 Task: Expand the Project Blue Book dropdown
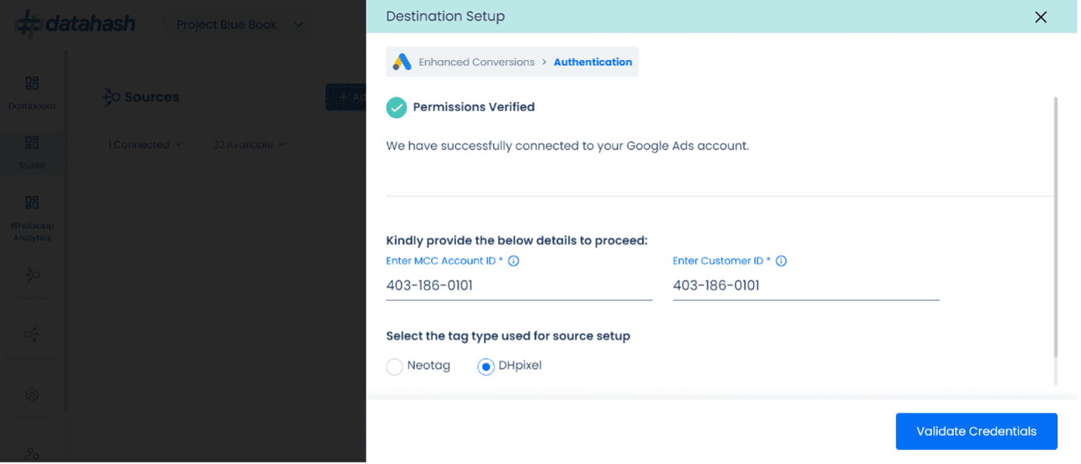[x=241, y=25]
